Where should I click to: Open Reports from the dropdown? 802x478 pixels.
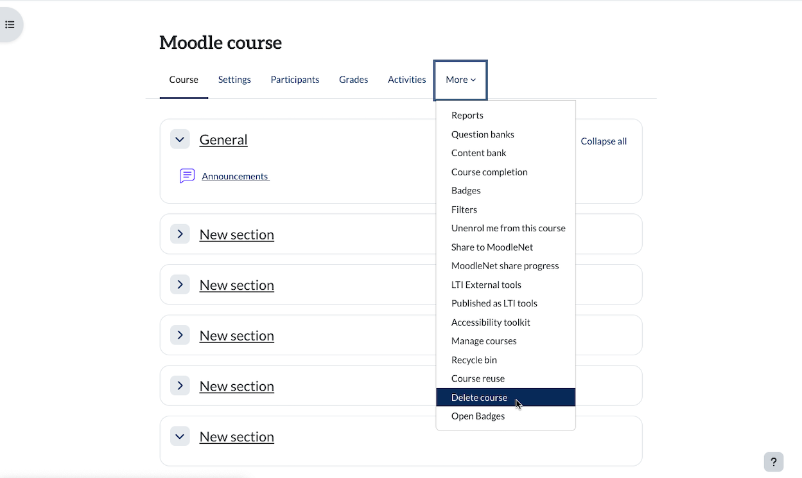click(x=467, y=116)
